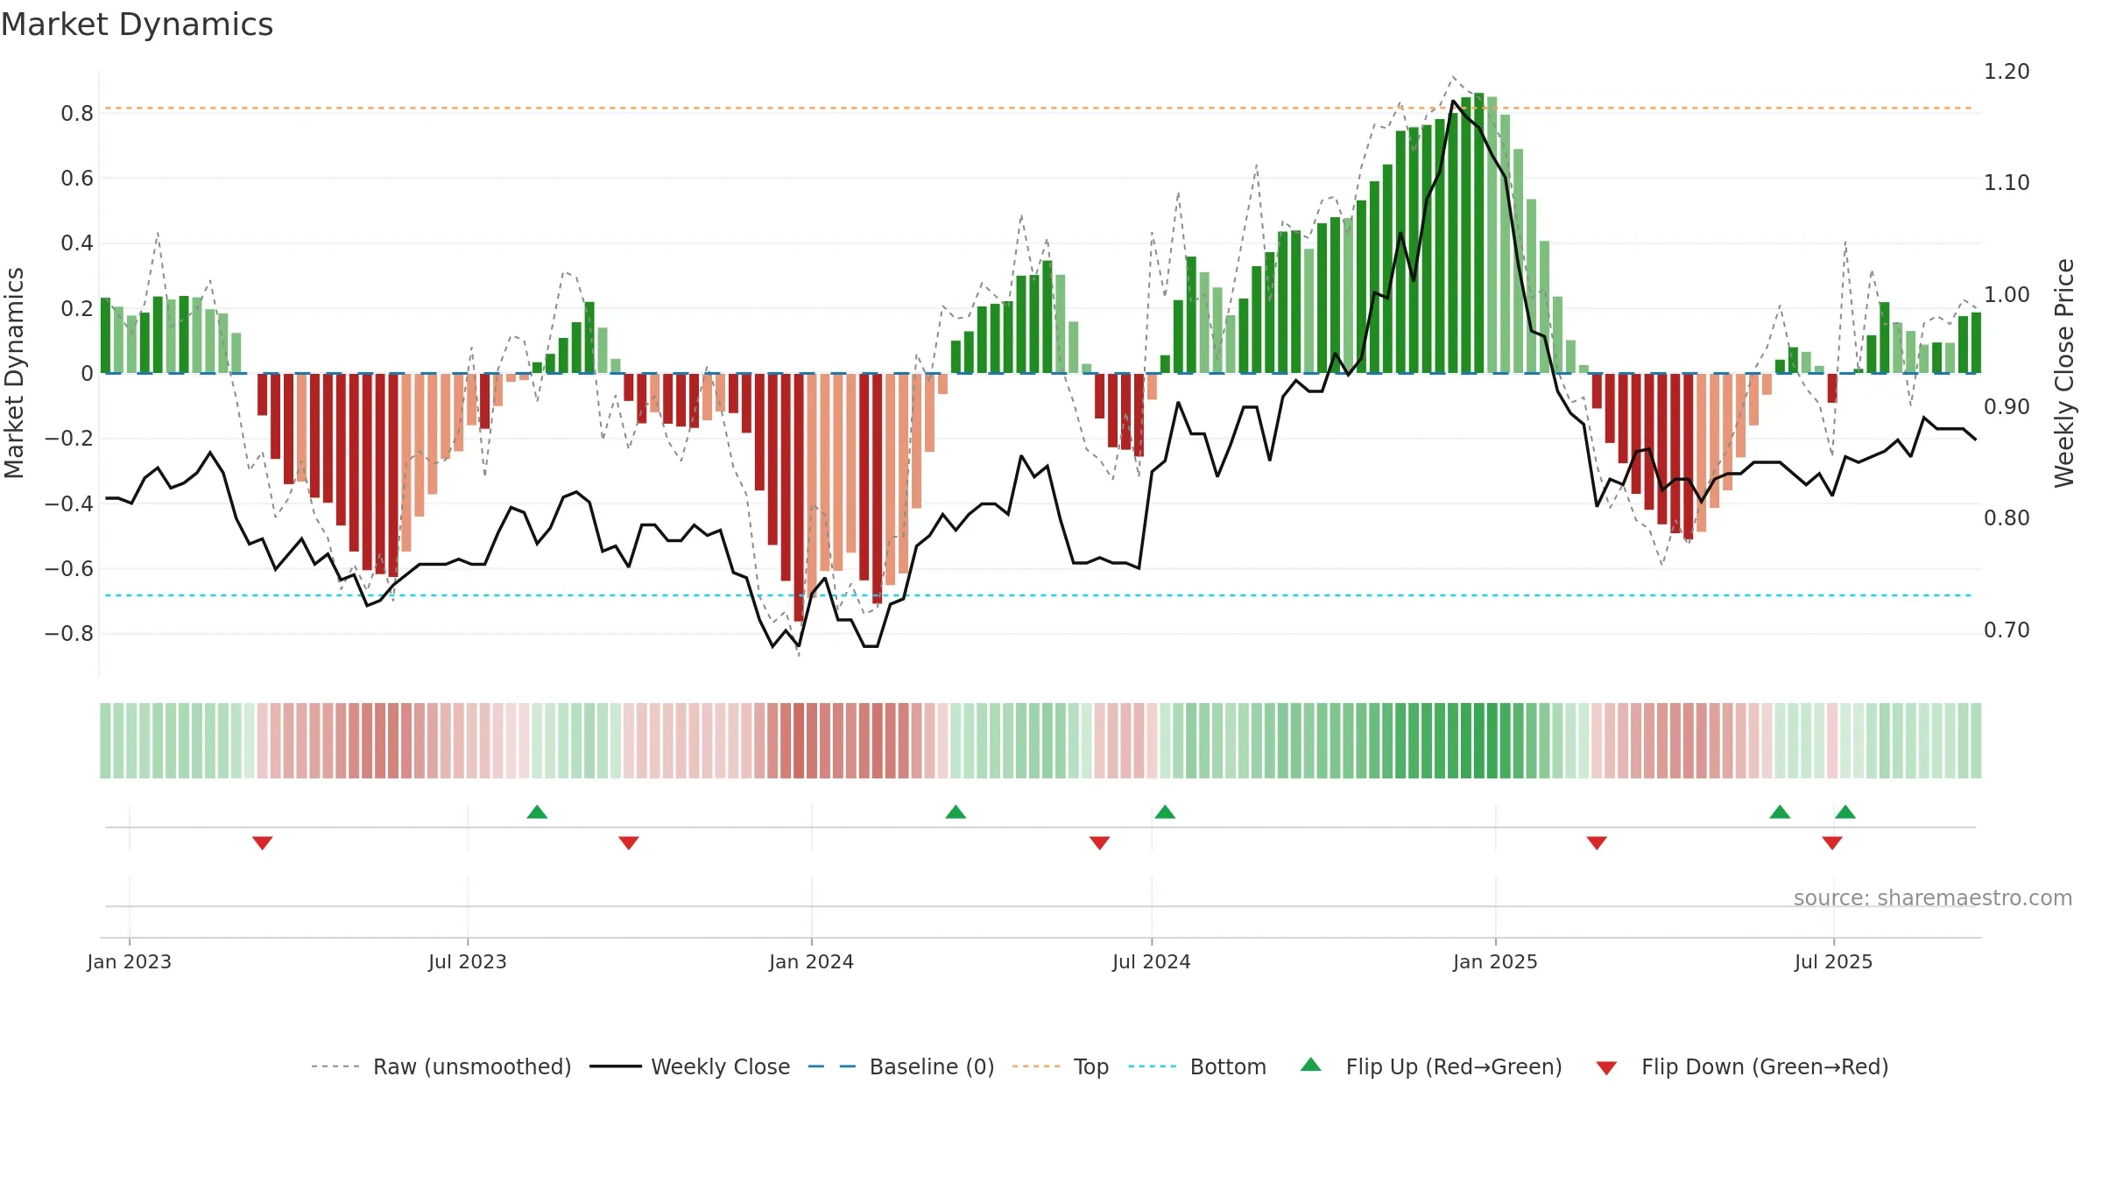The width and height of the screenshot is (2102, 1182).
Task: Click the first light green heatmap segment at left edge
Action: tap(105, 741)
